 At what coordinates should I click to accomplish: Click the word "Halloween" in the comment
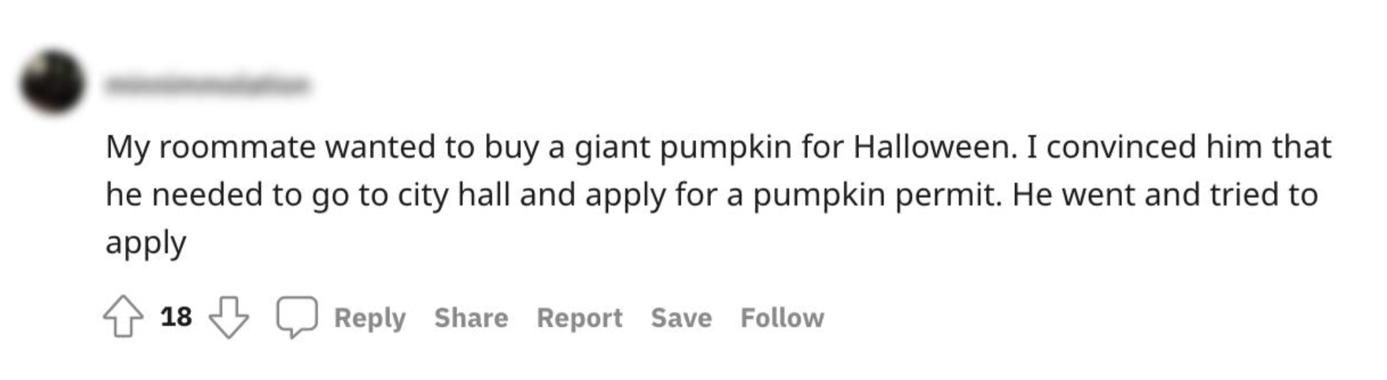[932, 147]
